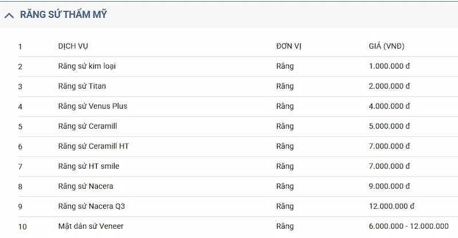The height and width of the screenshot is (238, 458).
Task: Click the 12.000.000 đ price for Nacera Q3
Action: coord(392,207)
